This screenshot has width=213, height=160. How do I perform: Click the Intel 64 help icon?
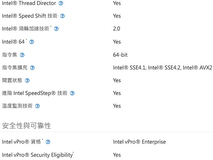32,42
